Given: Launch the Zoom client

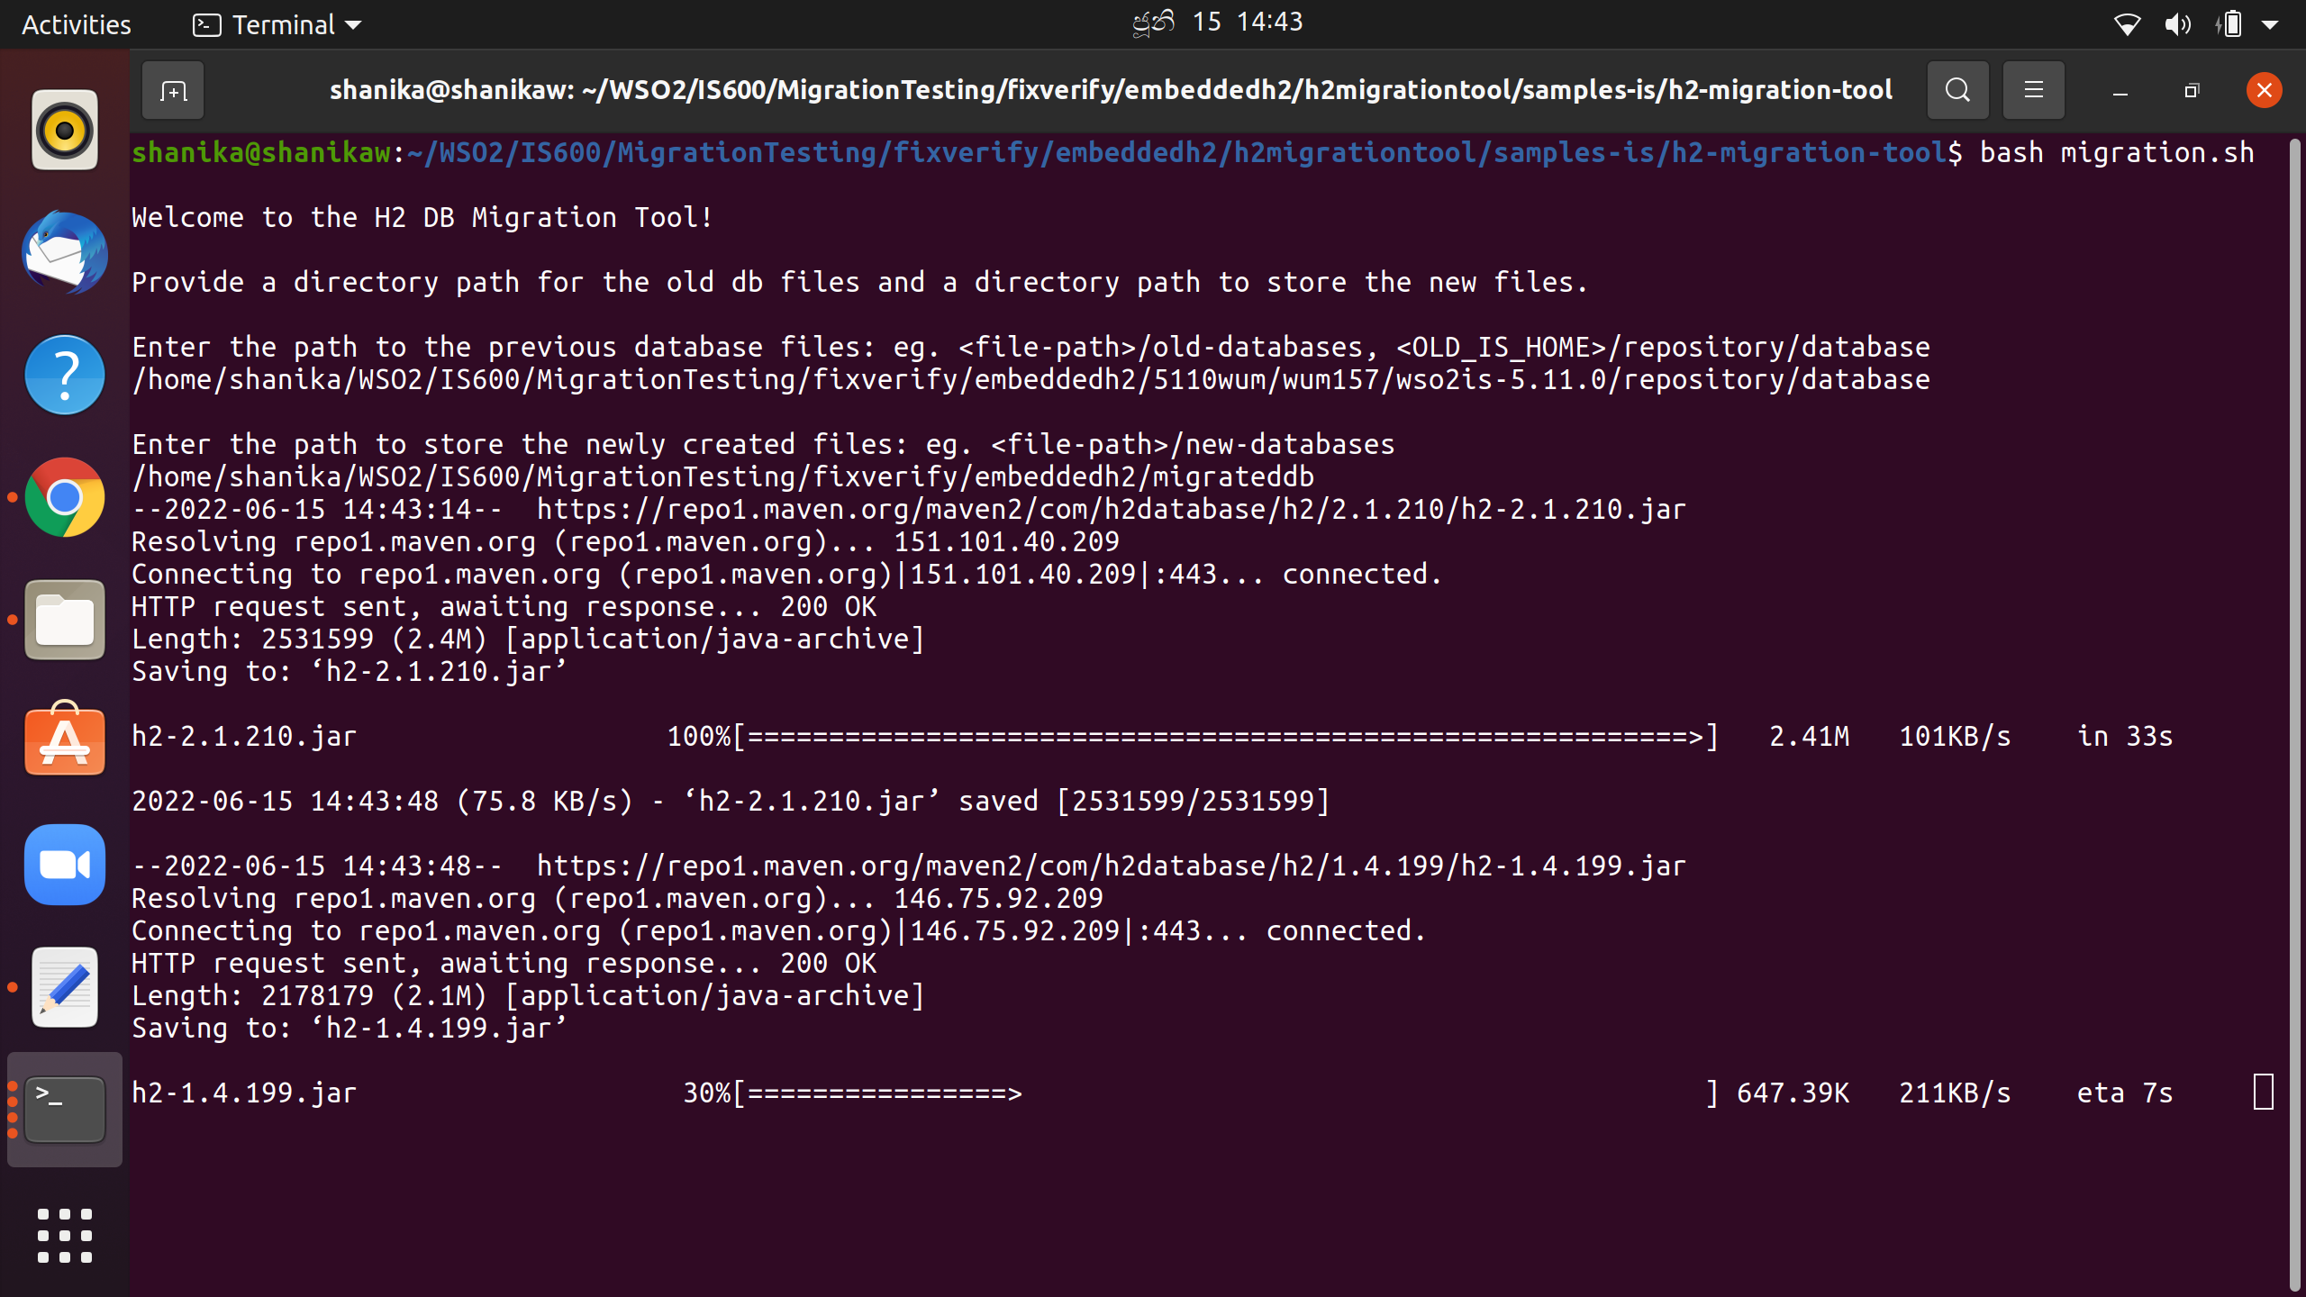Looking at the screenshot, I should (64, 864).
